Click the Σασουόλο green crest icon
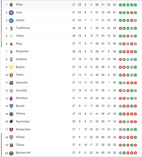The height and width of the screenshot is (157, 142). (11, 83)
